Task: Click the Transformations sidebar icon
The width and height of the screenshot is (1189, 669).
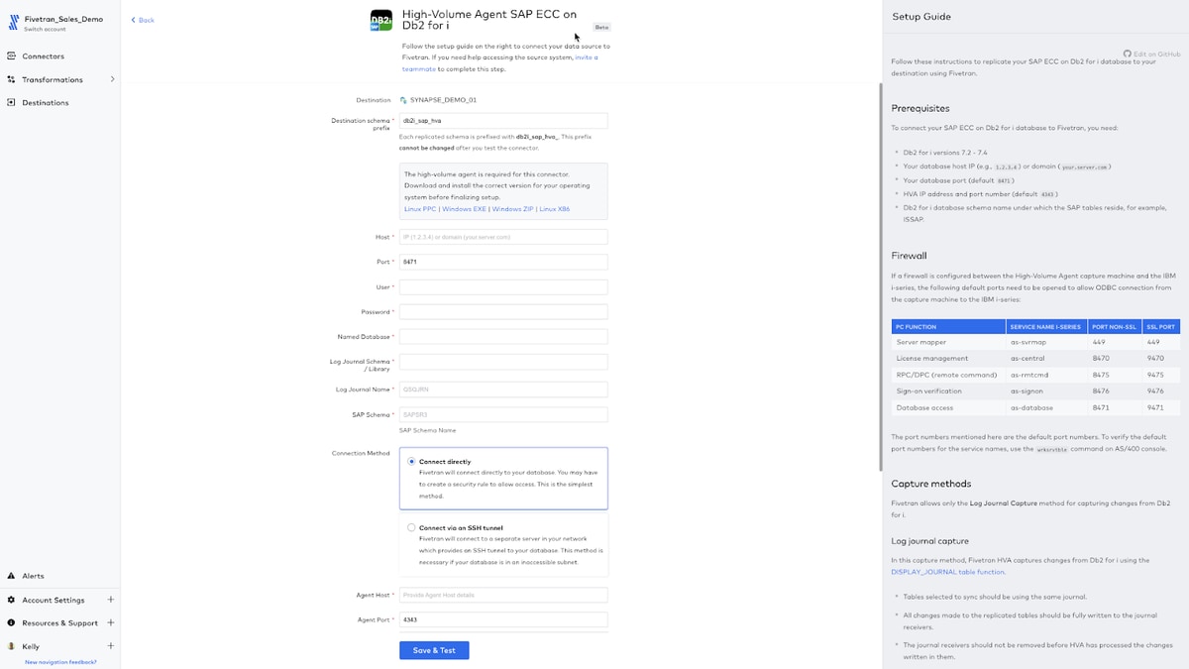Action: point(11,79)
